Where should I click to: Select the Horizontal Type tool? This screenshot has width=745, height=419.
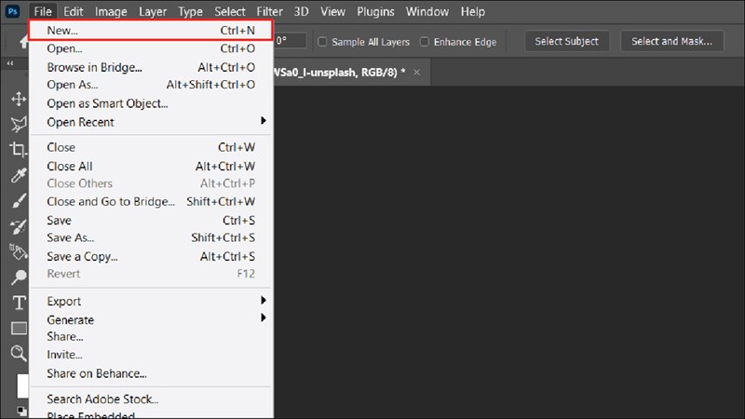tap(19, 303)
